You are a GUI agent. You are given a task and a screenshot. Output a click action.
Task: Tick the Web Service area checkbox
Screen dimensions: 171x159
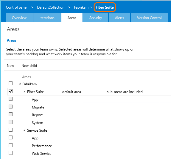[11, 153]
